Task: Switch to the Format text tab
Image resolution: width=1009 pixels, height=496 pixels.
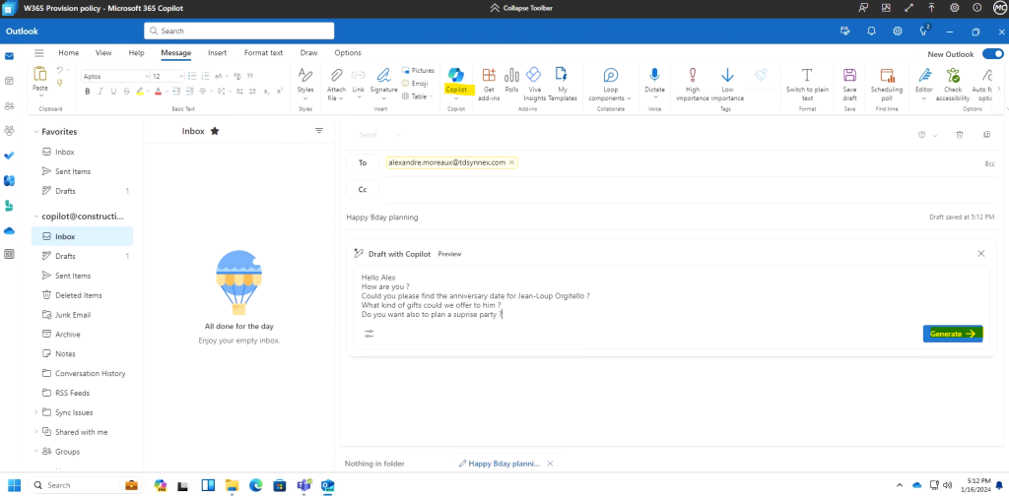Action: click(x=263, y=53)
